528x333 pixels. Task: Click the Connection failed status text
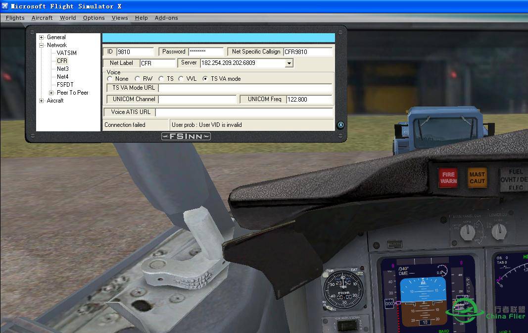(125, 125)
